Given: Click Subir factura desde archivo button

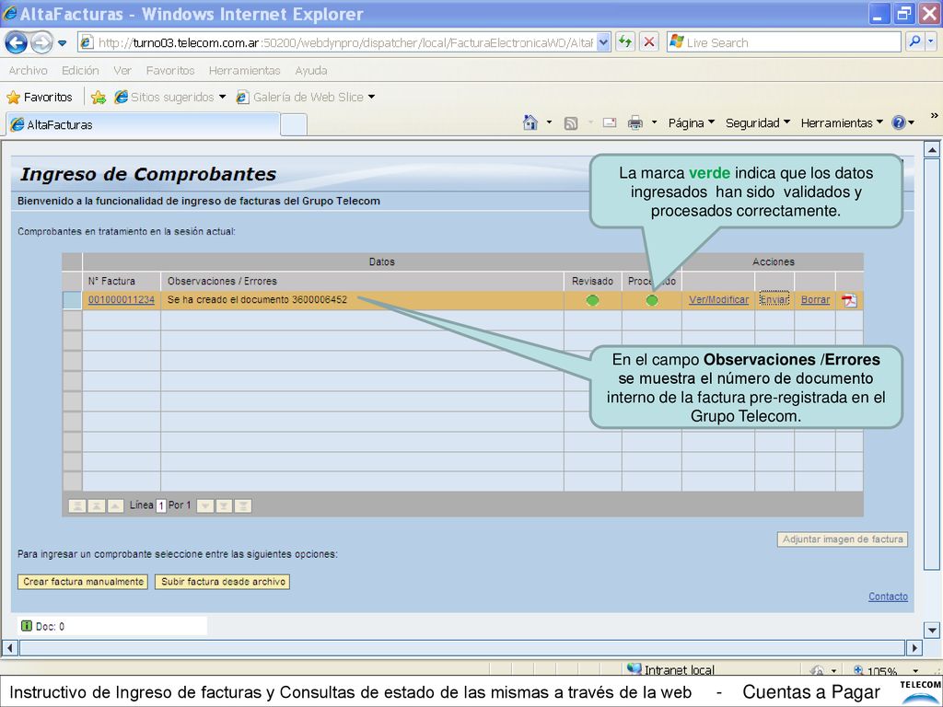Looking at the screenshot, I should [x=223, y=582].
